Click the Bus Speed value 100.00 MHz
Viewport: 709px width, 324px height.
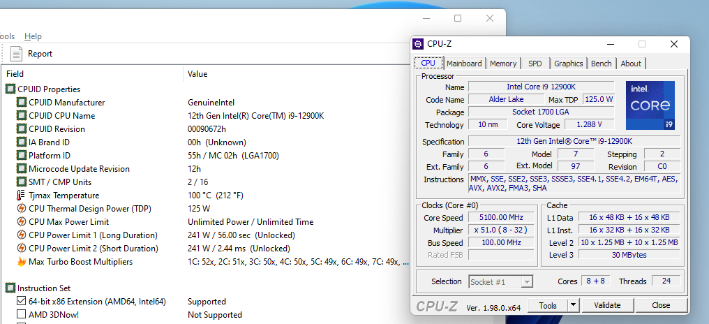point(501,242)
